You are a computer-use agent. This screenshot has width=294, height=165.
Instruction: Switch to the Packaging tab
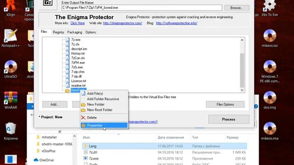(x=74, y=32)
